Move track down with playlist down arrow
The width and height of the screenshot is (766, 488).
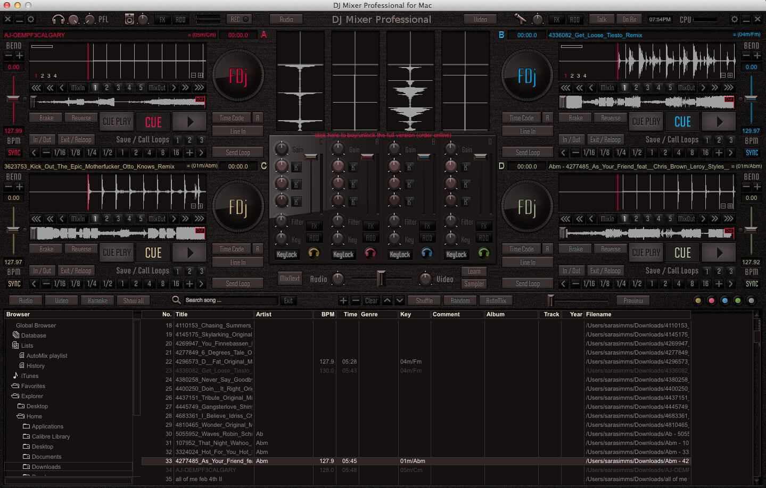(x=400, y=300)
